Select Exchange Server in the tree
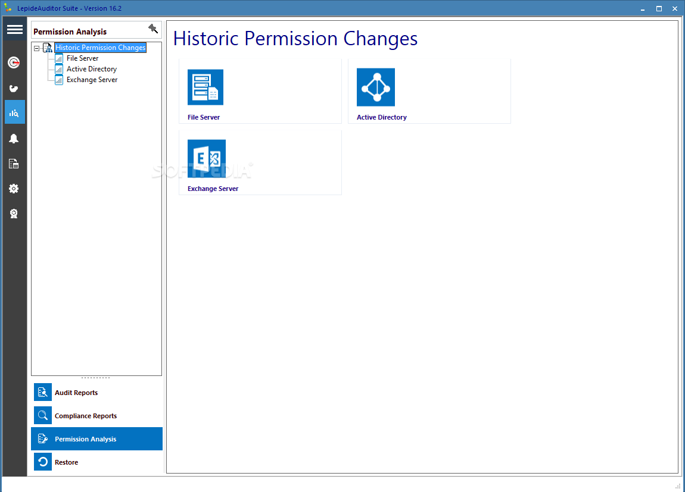The height and width of the screenshot is (492, 685). tap(92, 80)
